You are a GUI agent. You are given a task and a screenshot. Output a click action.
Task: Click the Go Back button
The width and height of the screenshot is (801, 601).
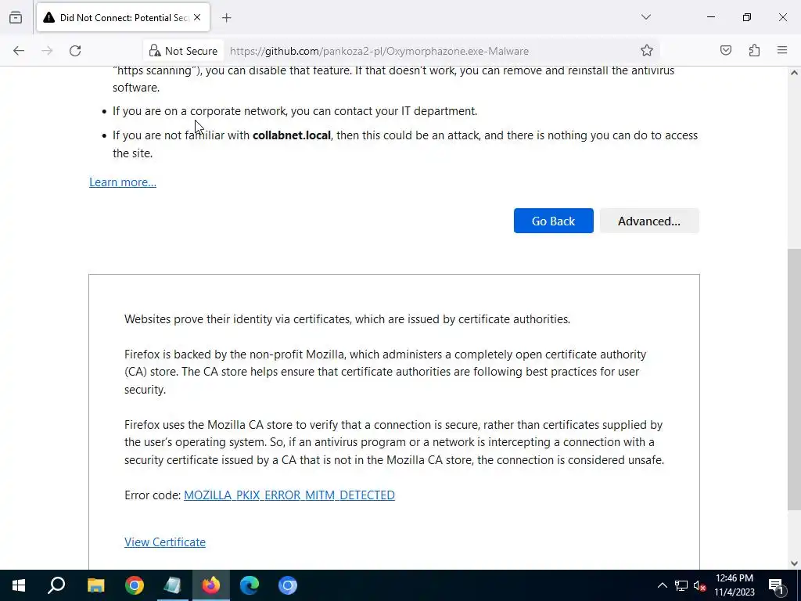pos(553,221)
